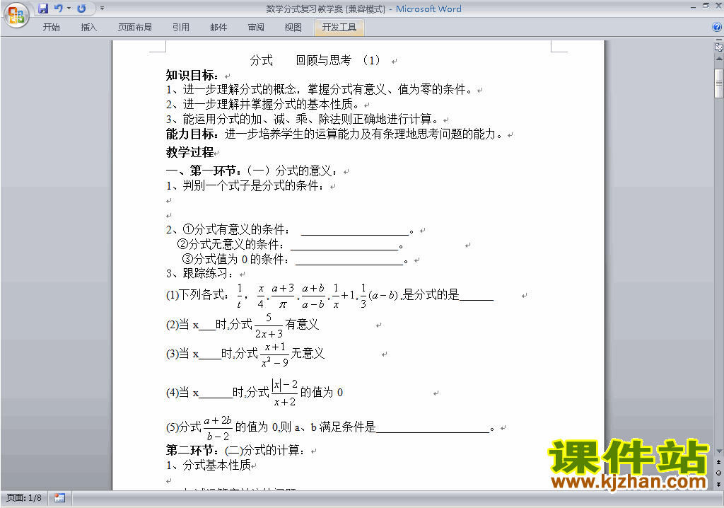Click page count 页面: 1/8 in status bar

pos(24,498)
